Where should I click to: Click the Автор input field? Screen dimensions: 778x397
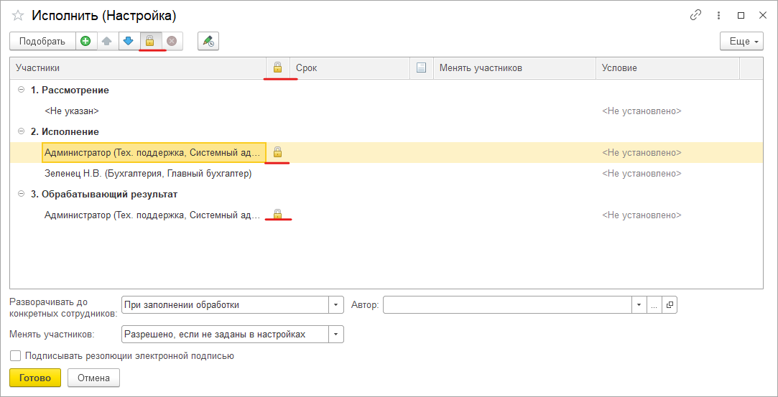(507, 305)
